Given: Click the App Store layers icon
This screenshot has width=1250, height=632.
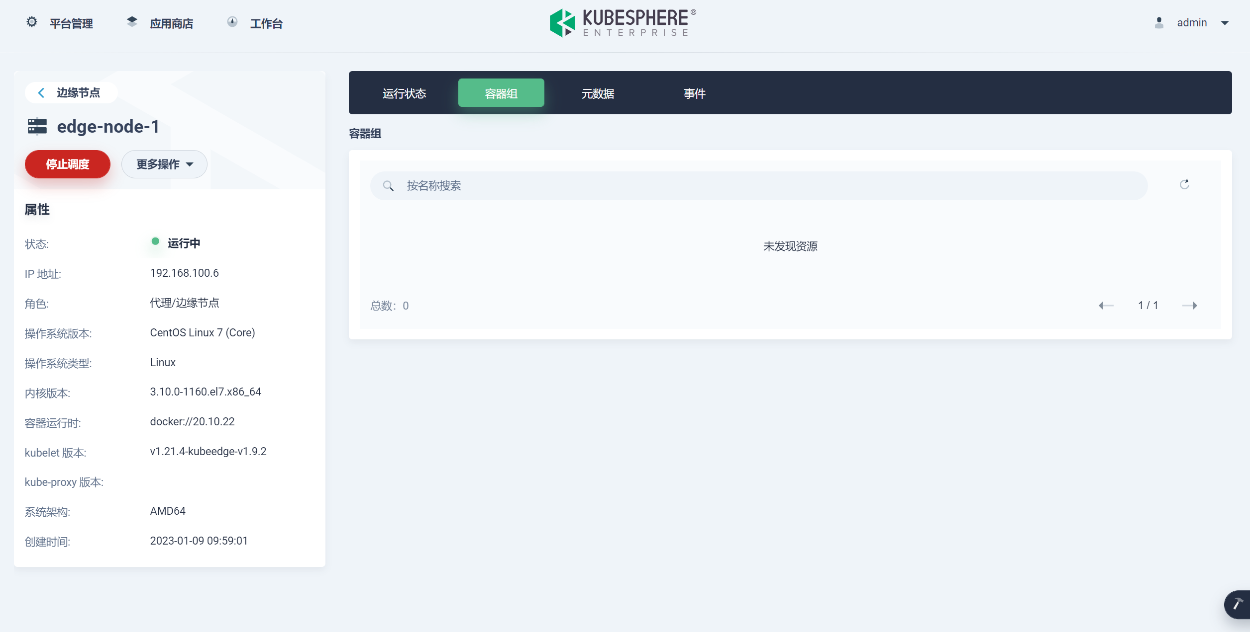Looking at the screenshot, I should click(x=132, y=22).
